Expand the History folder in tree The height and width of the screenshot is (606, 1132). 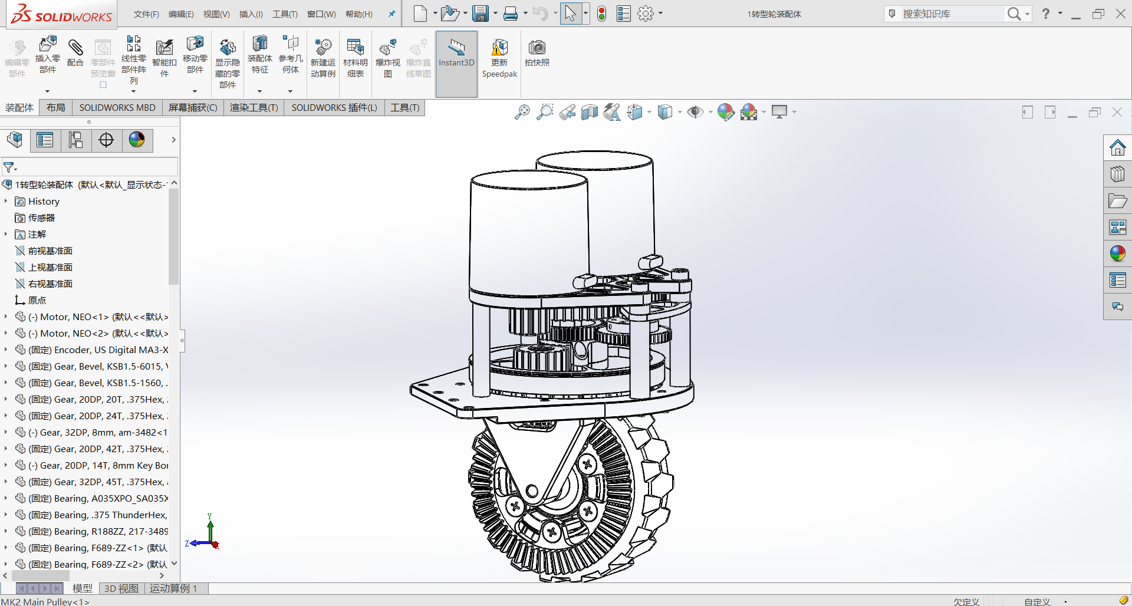tap(6, 201)
